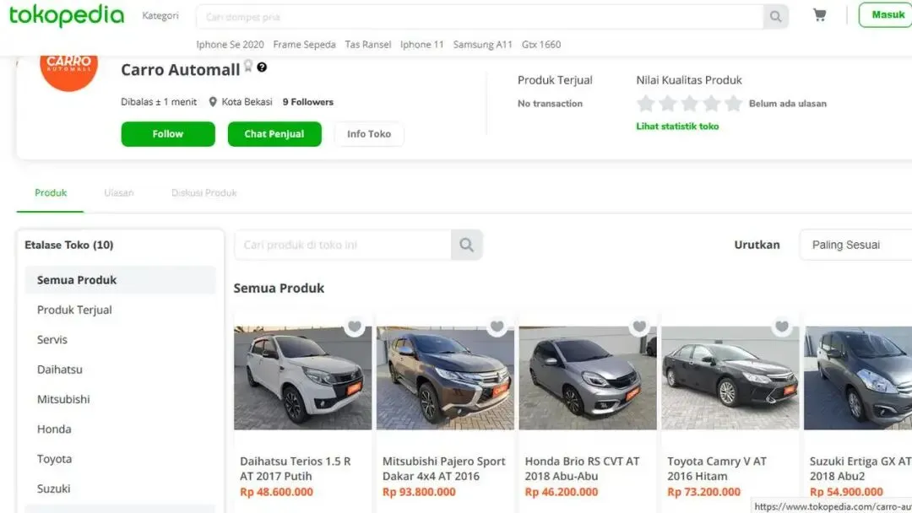Click the help question mark beside store name

[262, 67]
